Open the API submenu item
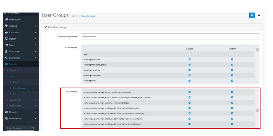This screenshot has width=273, height=136. [x=15, y=94]
